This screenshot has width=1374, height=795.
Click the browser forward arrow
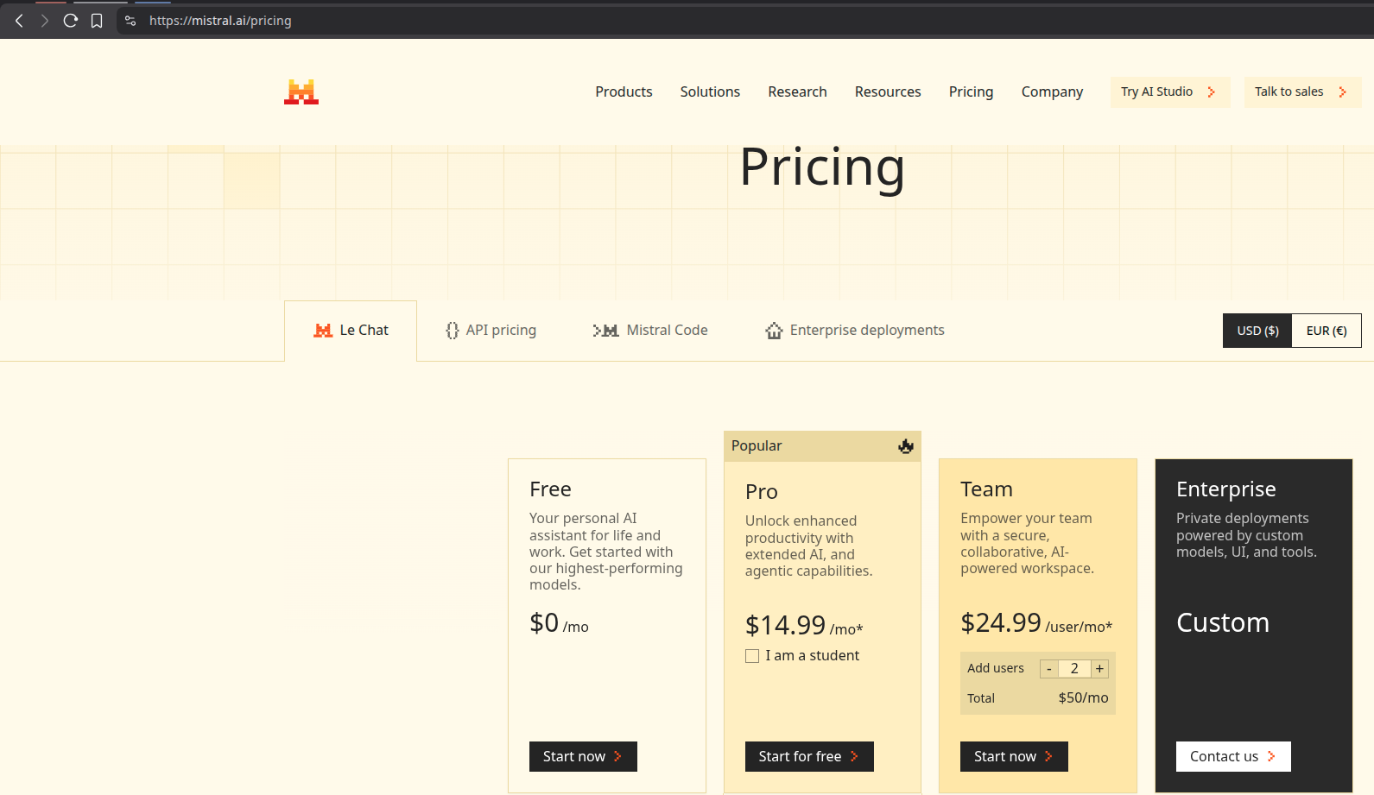tap(45, 21)
